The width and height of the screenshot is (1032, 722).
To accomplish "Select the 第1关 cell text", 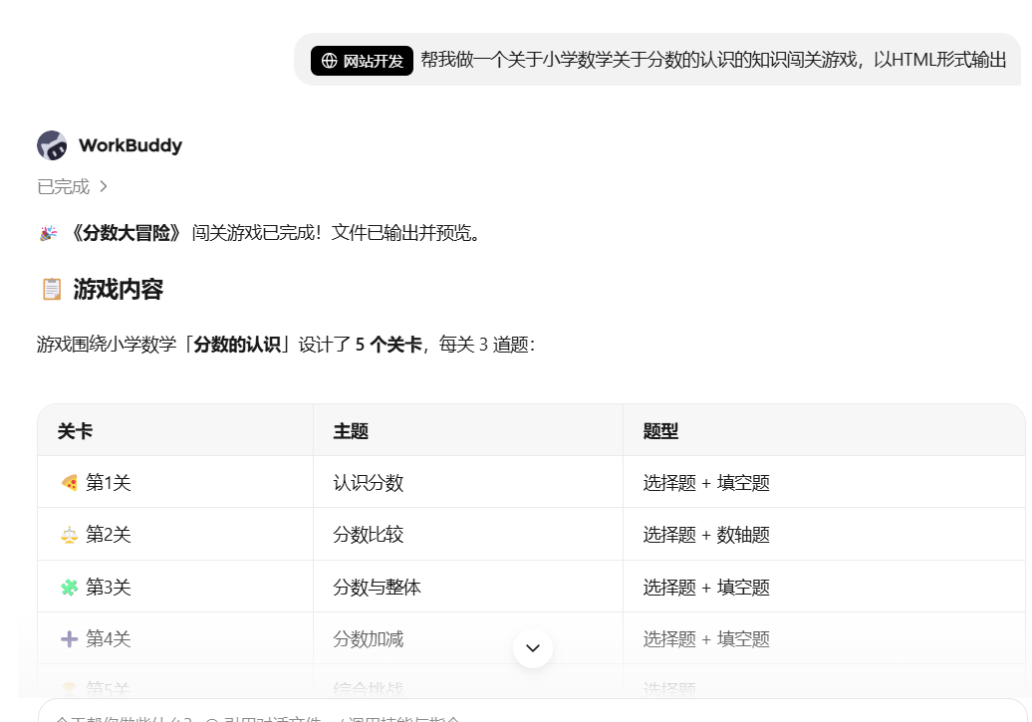I will click(109, 483).
